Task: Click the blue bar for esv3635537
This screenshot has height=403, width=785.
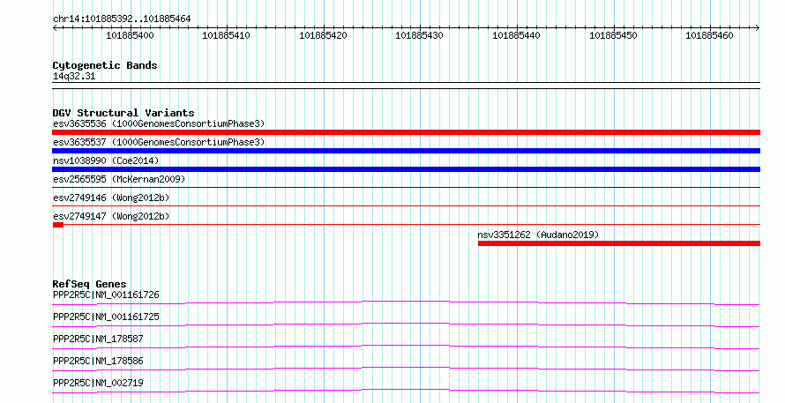Action: point(406,151)
